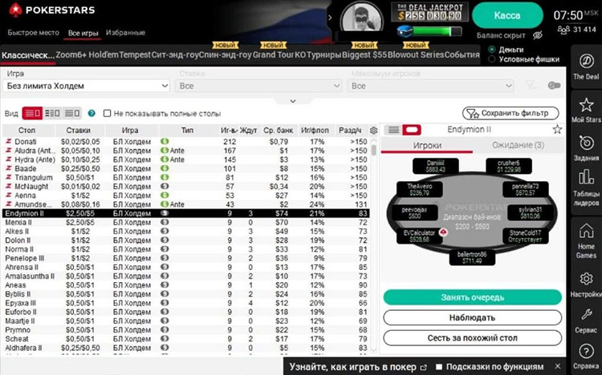The width and height of the screenshot is (602, 375).
Task: Check Подсказки по функциям checkbox
Action: (x=439, y=366)
